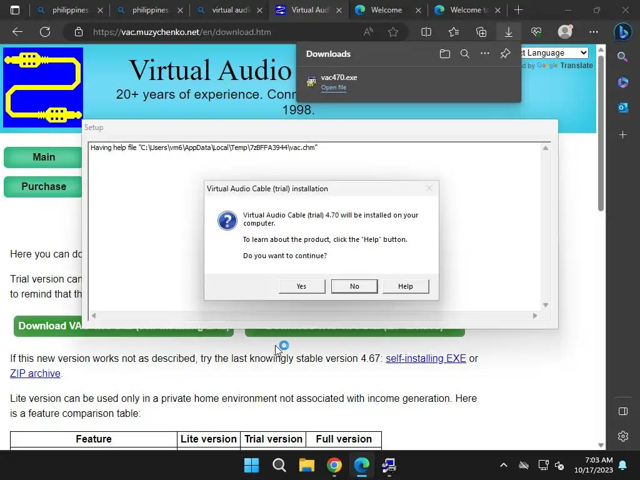The height and width of the screenshot is (480, 640).
Task: Open the user profile avatar
Action: [565, 32]
